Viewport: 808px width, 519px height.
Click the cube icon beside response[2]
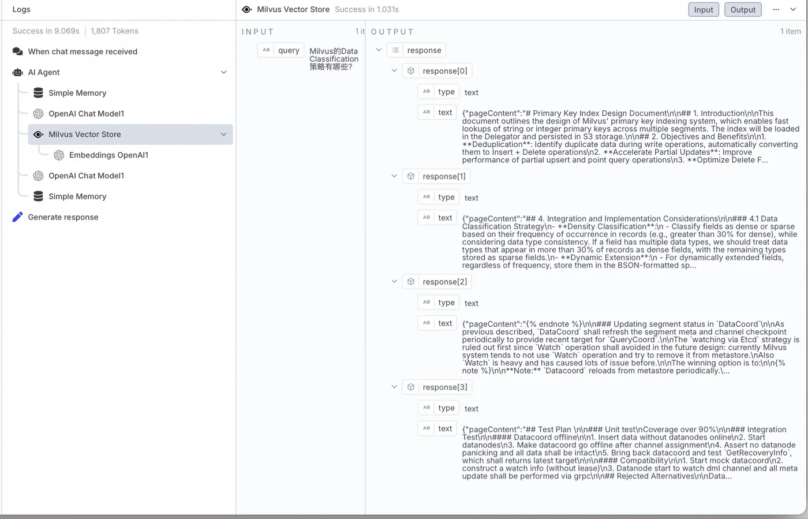click(x=411, y=282)
